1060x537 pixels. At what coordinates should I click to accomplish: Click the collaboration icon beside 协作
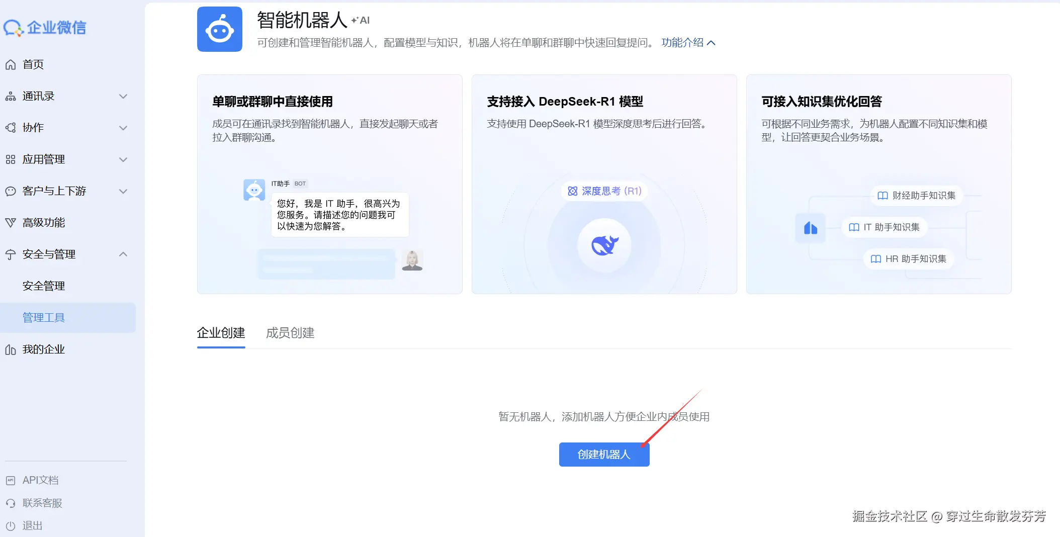[x=11, y=128]
